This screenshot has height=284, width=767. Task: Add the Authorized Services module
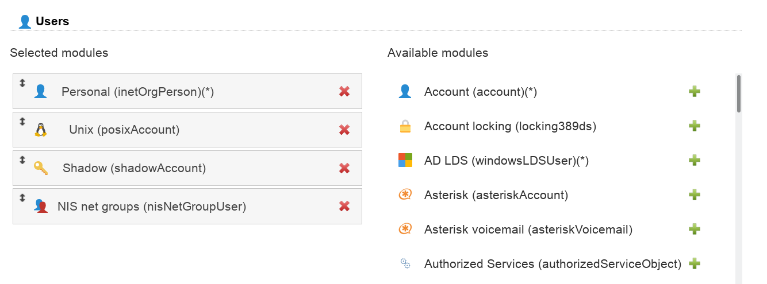click(x=695, y=264)
